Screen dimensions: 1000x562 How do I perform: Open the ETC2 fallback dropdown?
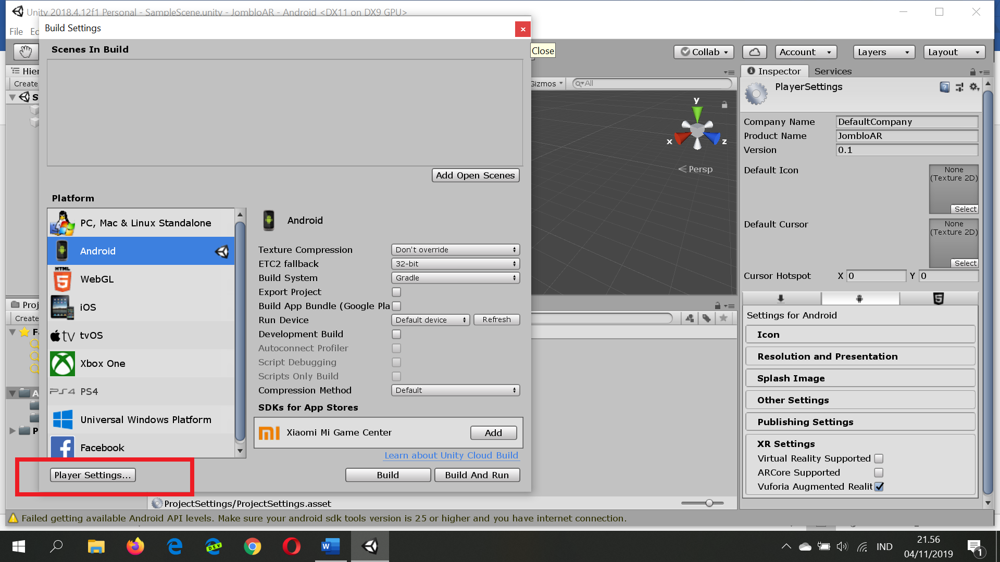click(455, 264)
